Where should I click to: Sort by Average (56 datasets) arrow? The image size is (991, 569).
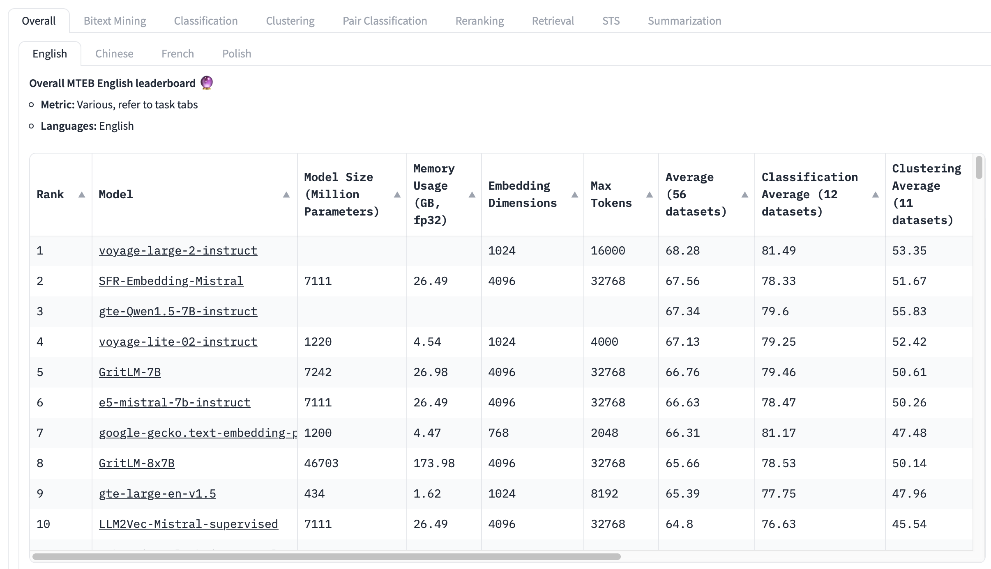744,195
